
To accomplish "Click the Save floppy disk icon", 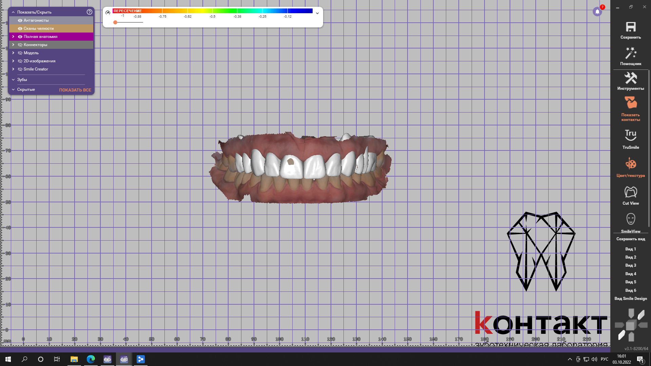I will 631,27.
